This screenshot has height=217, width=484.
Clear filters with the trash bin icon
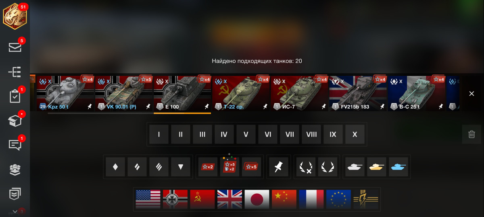pos(471,134)
